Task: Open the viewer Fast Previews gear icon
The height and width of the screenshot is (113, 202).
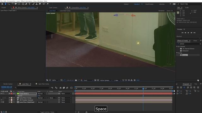Action: 135,80
